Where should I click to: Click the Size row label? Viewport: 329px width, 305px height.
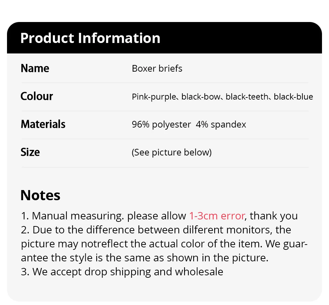[x=30, y=152]
